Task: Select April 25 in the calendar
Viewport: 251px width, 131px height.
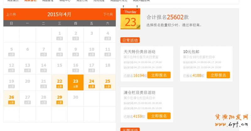Action: tap(108, 81)
